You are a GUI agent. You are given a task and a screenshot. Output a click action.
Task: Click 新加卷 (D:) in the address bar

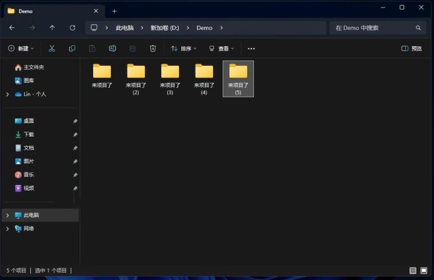(165, 28)
